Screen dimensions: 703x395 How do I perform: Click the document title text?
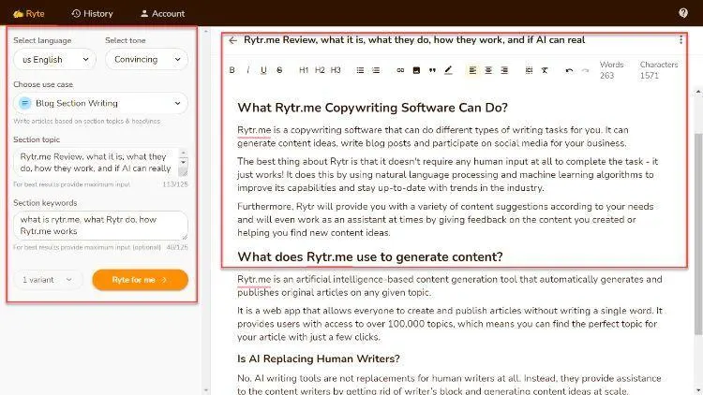(x=414, y=40)
